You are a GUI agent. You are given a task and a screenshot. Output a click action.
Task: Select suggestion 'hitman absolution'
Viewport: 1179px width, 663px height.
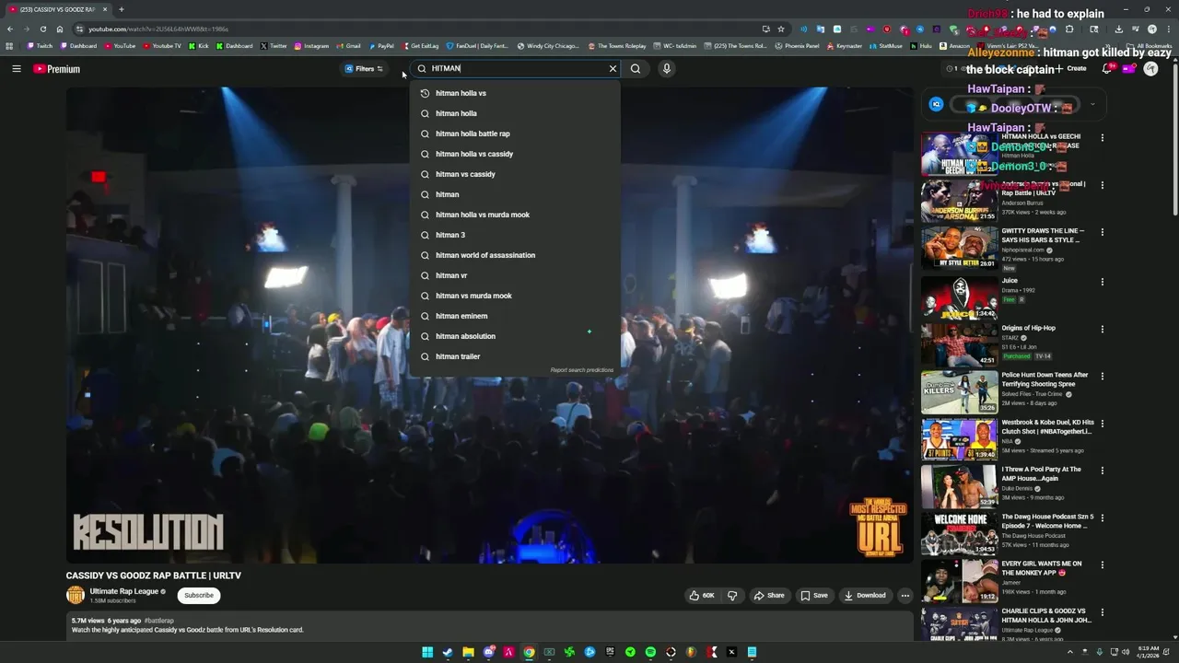coord(515,336)
